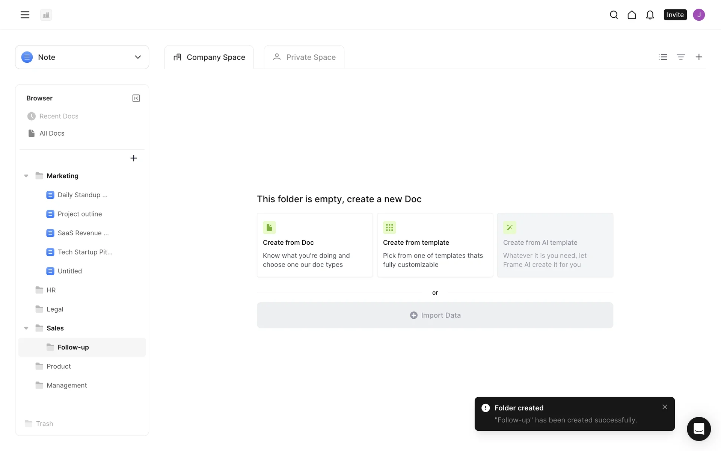This screenshot has height=451, width=721.
Task: Collapse the Sales folder arrow
Action: [x=26, y=328]
